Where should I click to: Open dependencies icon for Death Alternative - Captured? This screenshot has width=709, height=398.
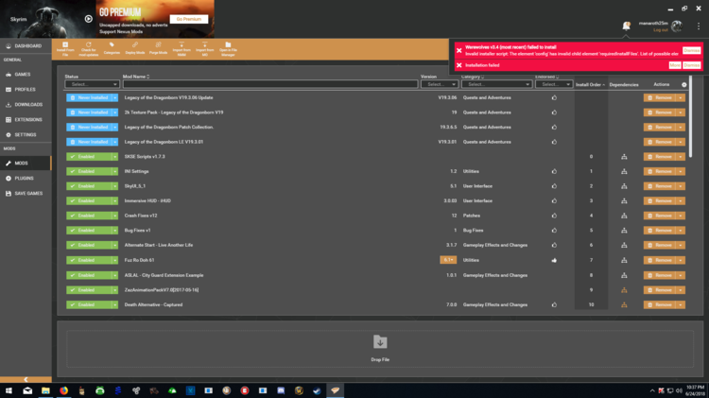pos(624,304)
